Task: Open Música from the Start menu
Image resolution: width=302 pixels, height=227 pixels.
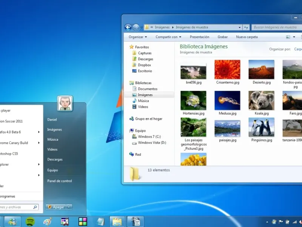Action: [x=52, y=139]
